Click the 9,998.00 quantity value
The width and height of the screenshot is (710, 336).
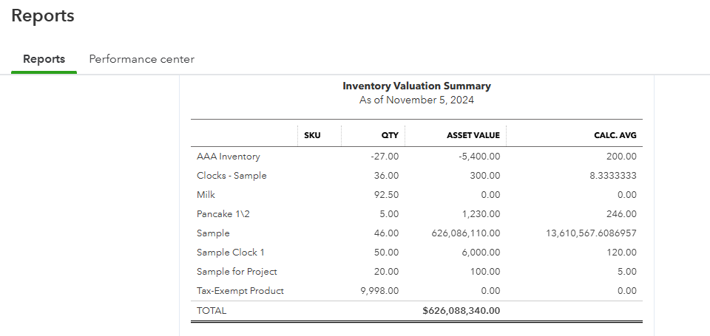coord(379,291)
